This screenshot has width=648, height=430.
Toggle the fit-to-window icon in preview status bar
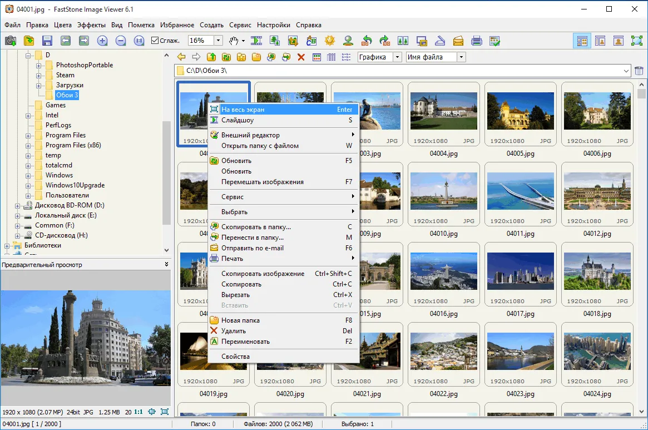165,412
